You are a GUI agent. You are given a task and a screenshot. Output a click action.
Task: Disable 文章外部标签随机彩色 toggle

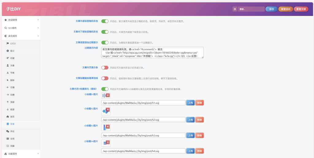tap(105, 21)
